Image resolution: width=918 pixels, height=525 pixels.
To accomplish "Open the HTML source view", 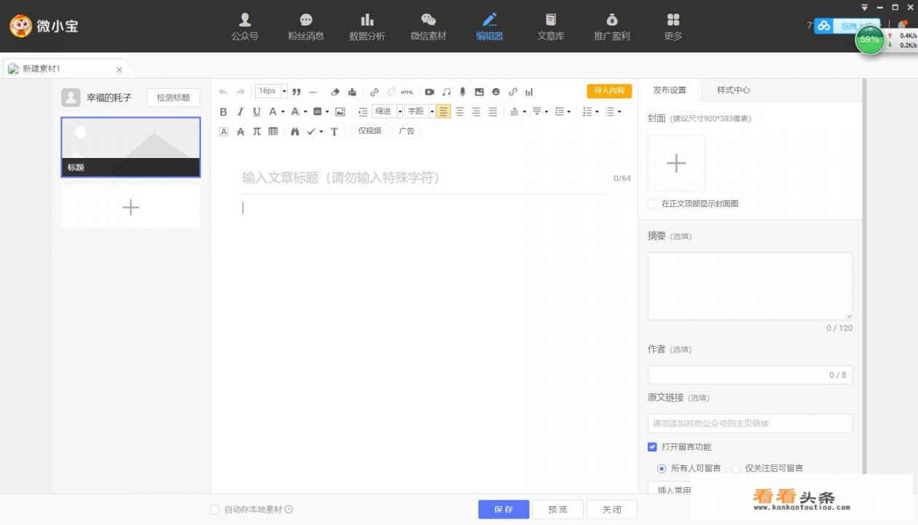I will [x=406, y=92].
